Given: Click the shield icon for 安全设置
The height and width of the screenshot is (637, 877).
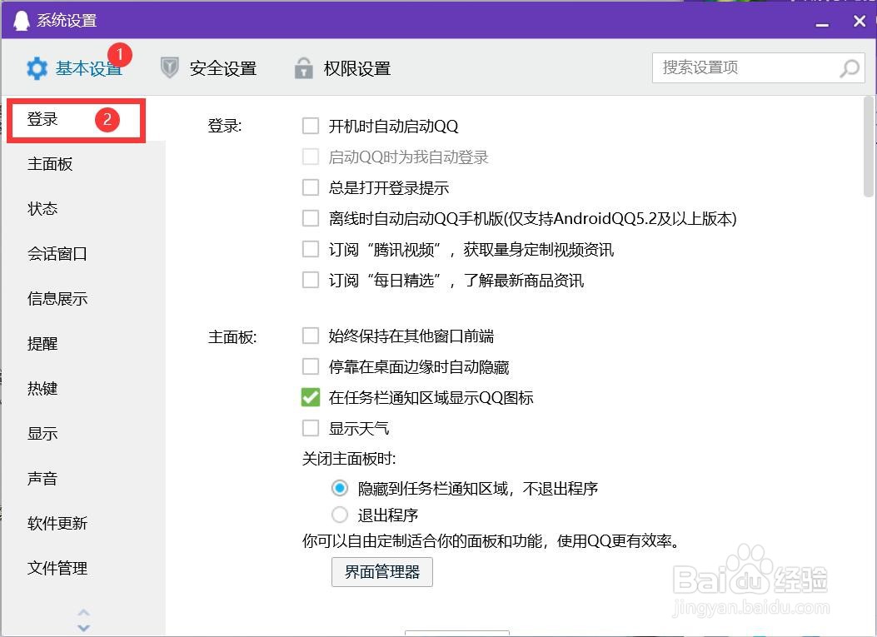Looking at the screenshot, I should 169,68.
